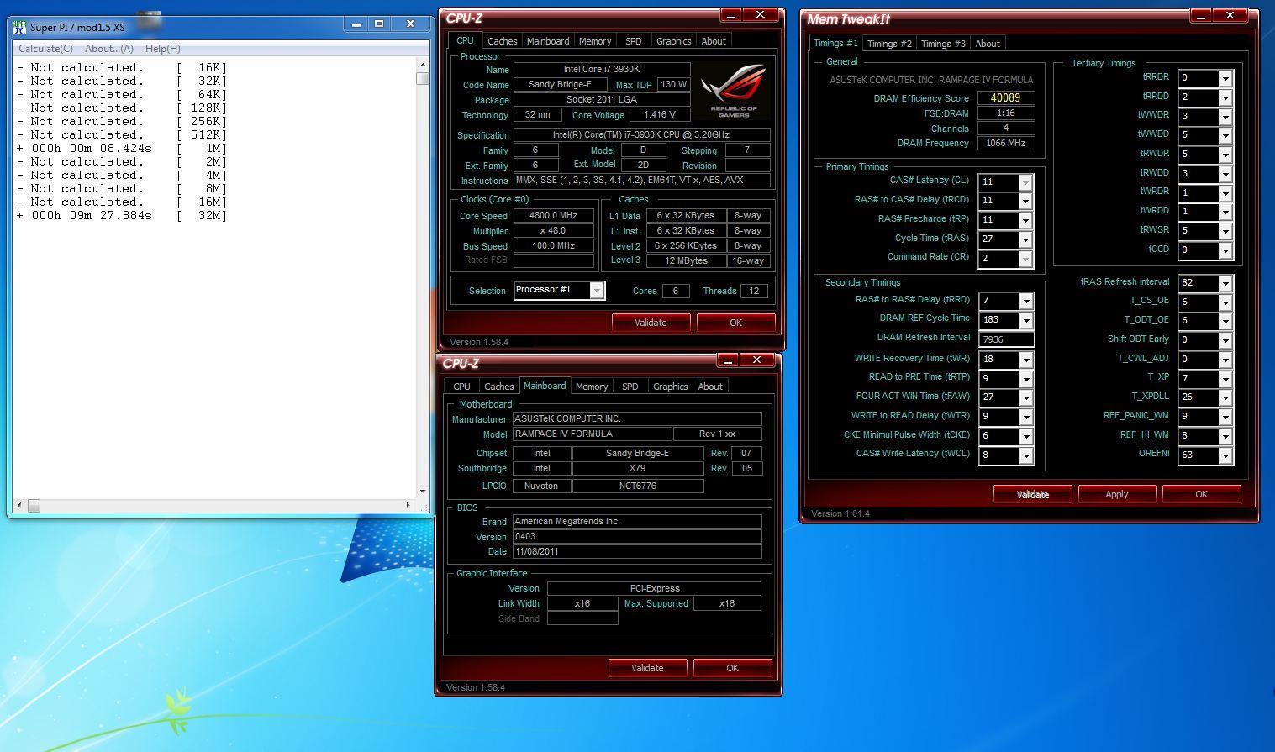This screenshot has height=752, width=1275.
Task: Expand tRWDR tertiary timing dropdown
Action: pyautogui.click(x=1225, y=155)
